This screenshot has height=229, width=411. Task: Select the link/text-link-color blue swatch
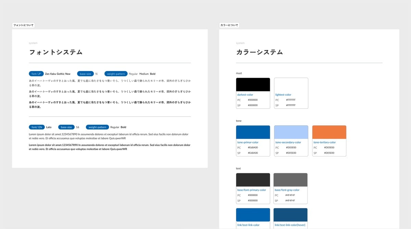tap(253, 215)
